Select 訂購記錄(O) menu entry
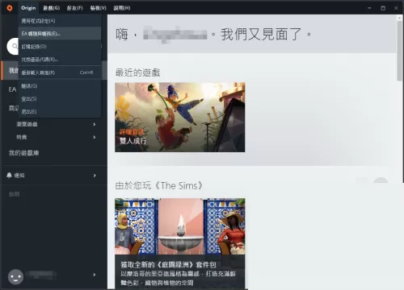 tap(60, 47)
